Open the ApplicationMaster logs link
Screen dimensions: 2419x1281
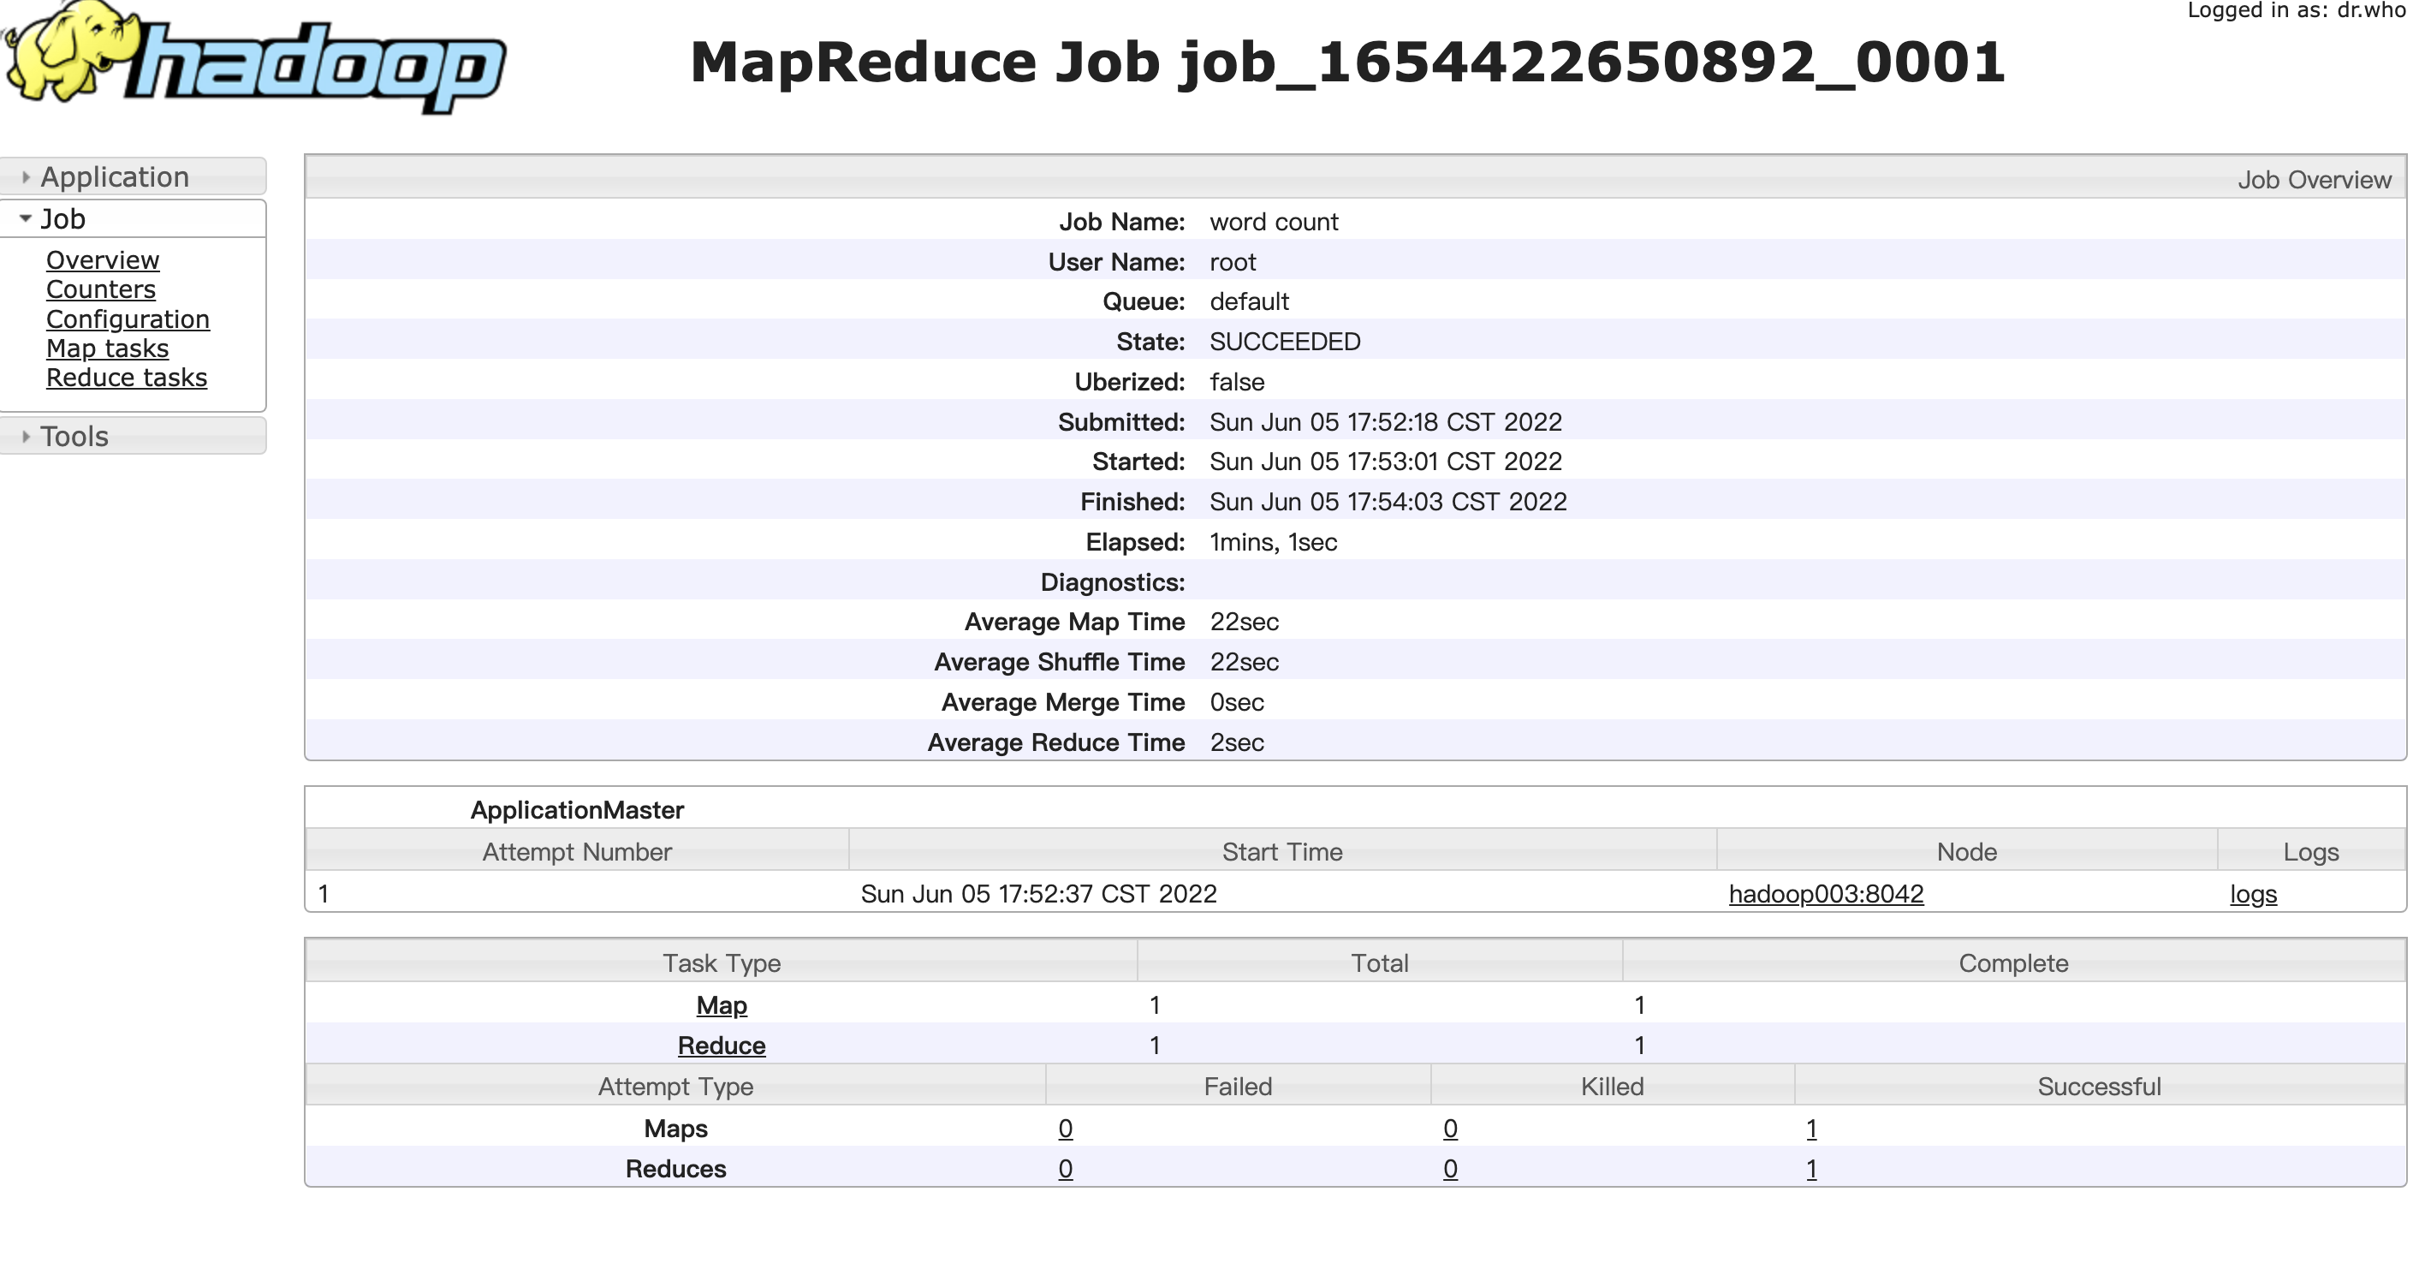point(2253,894)
